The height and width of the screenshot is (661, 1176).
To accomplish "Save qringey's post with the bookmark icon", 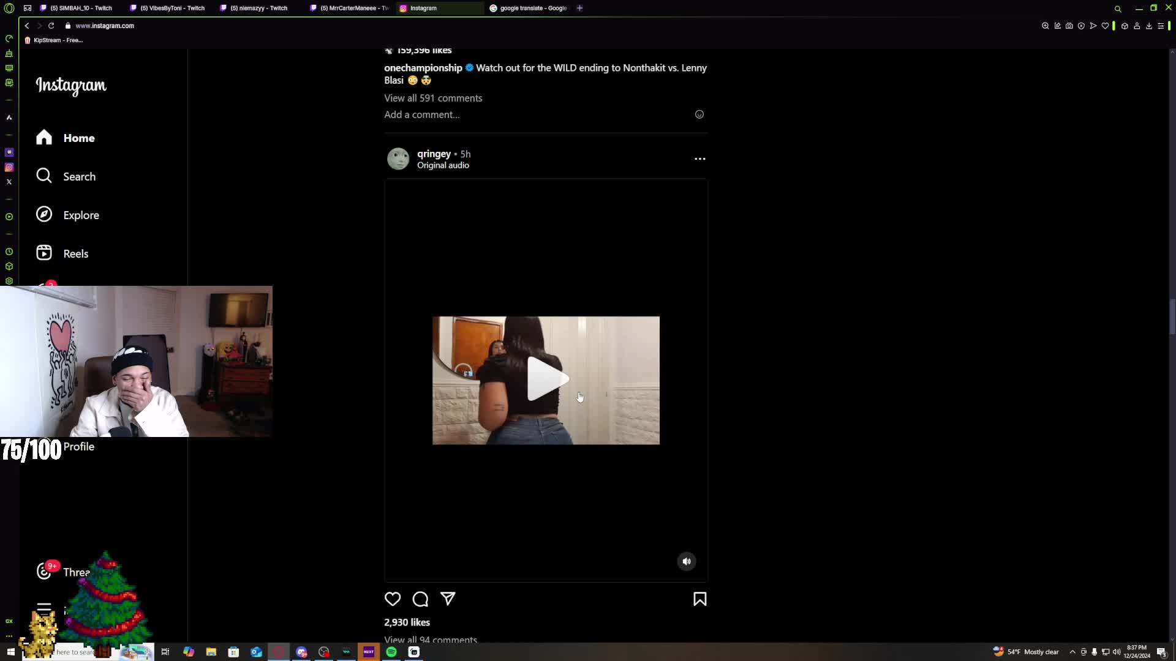I will 700,599.
